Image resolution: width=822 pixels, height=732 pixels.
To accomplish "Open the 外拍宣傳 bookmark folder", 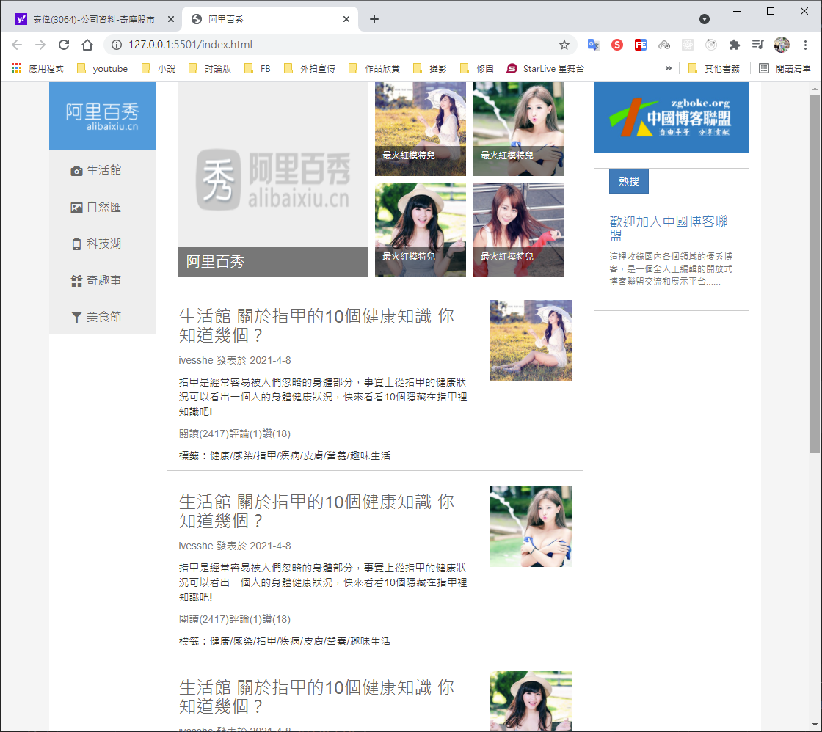I will click(310, 69).
